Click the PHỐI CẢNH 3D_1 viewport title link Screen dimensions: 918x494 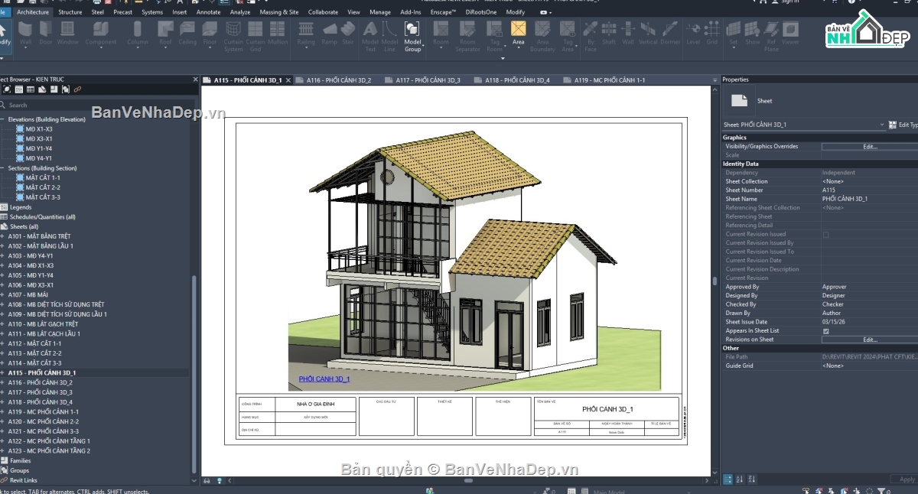pyautogui.click(x=324, y=379)
